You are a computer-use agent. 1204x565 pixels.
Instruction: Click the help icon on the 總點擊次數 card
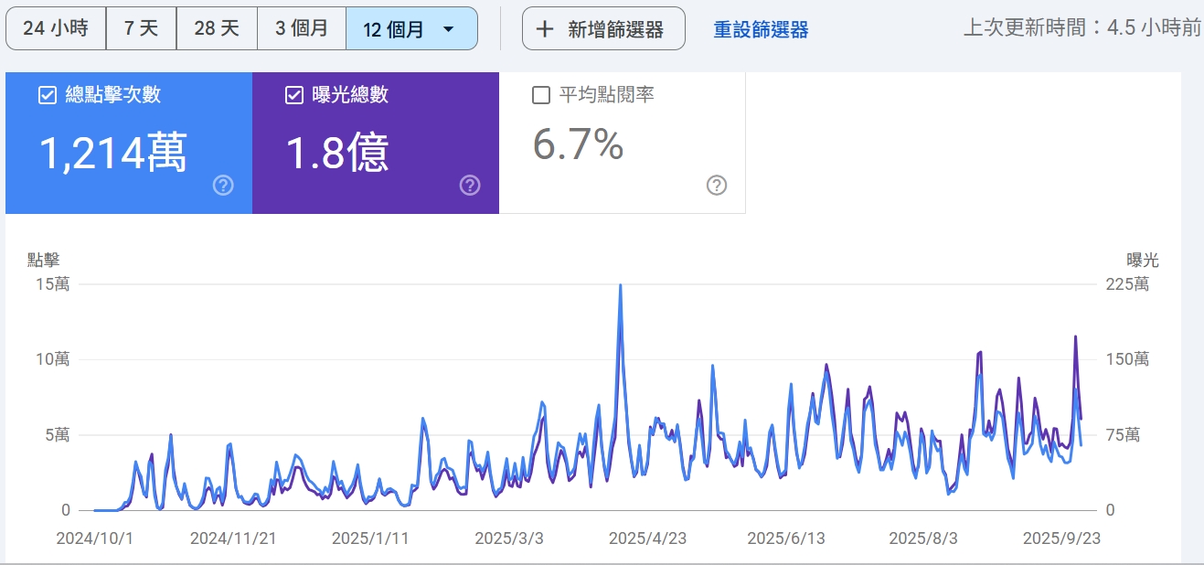[x=221, y=186]
